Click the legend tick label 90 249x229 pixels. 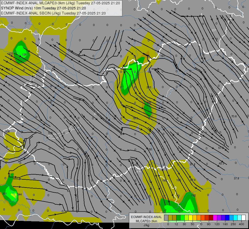point(209,224)
